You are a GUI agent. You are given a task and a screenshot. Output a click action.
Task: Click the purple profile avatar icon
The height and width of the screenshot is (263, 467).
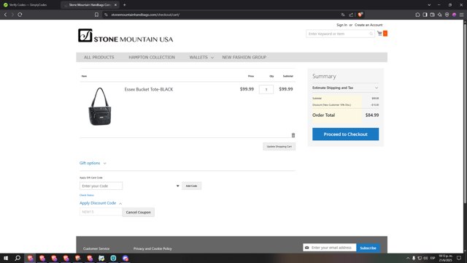454,15
